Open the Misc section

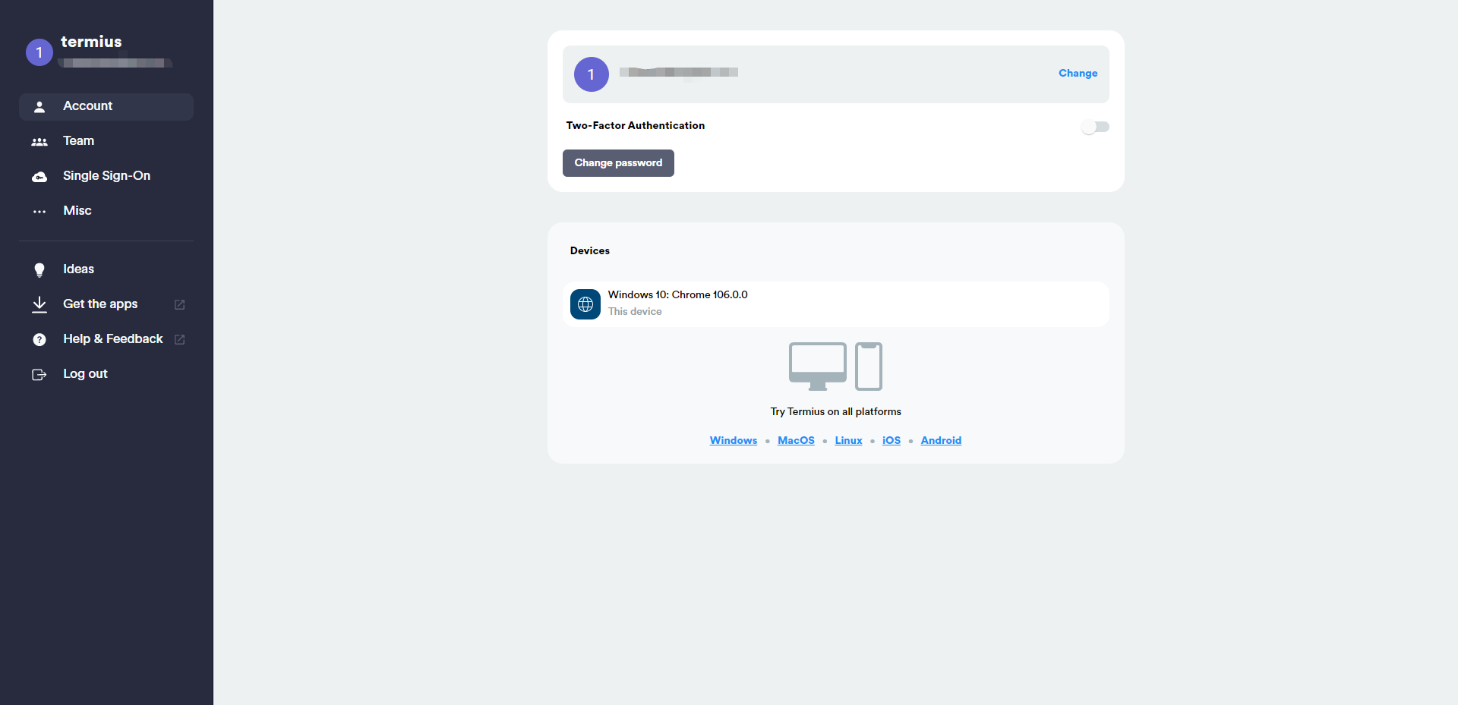pyautogui.click(x=106, y=212)
